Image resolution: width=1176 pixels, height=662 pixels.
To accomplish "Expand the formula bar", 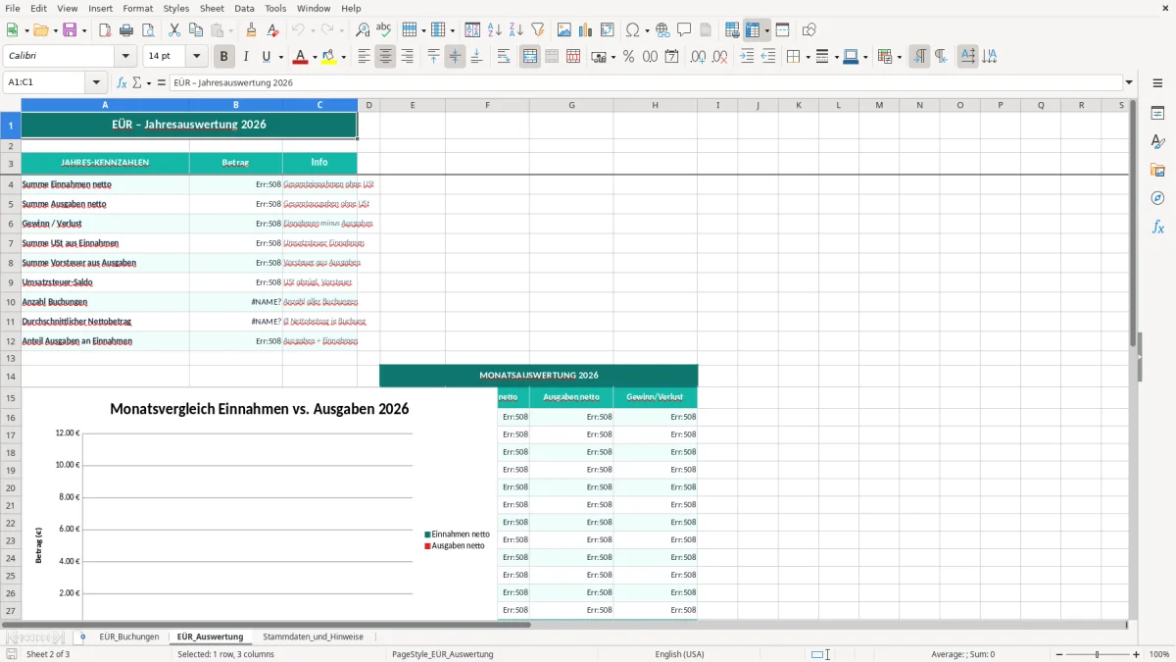I will (x=1129, y=82).
